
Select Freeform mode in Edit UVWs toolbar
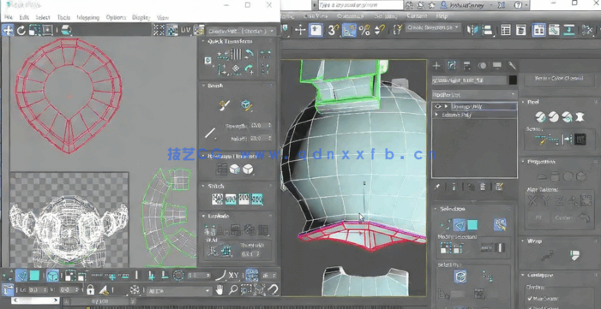[47, 30]
